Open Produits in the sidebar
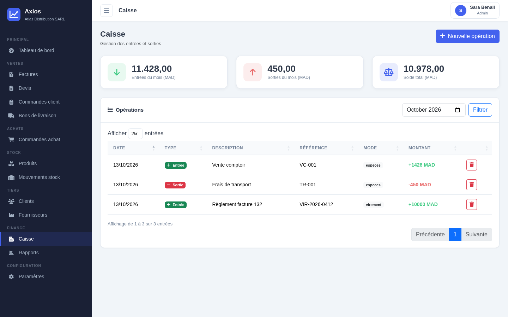 [x=46, y=163]
